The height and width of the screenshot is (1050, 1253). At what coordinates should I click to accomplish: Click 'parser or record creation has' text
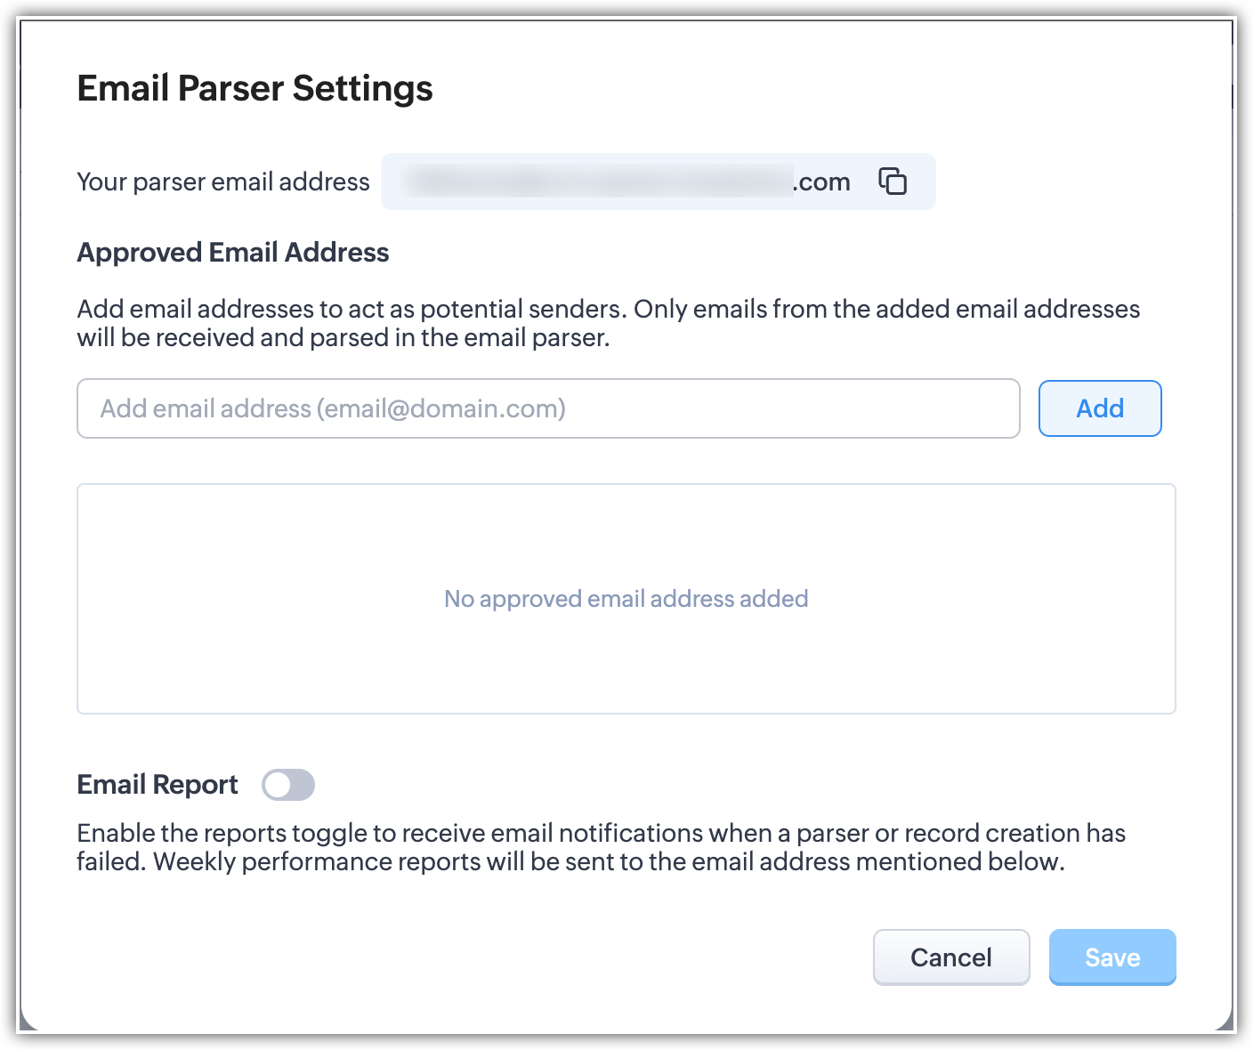961,833
